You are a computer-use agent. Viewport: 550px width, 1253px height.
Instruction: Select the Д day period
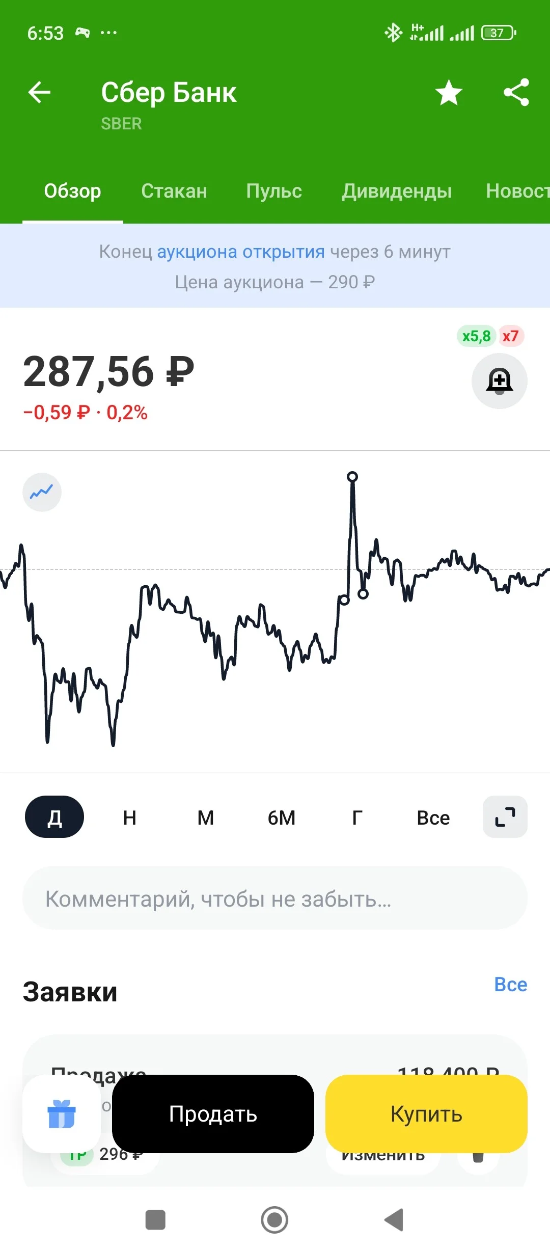[x=54, y=816]
